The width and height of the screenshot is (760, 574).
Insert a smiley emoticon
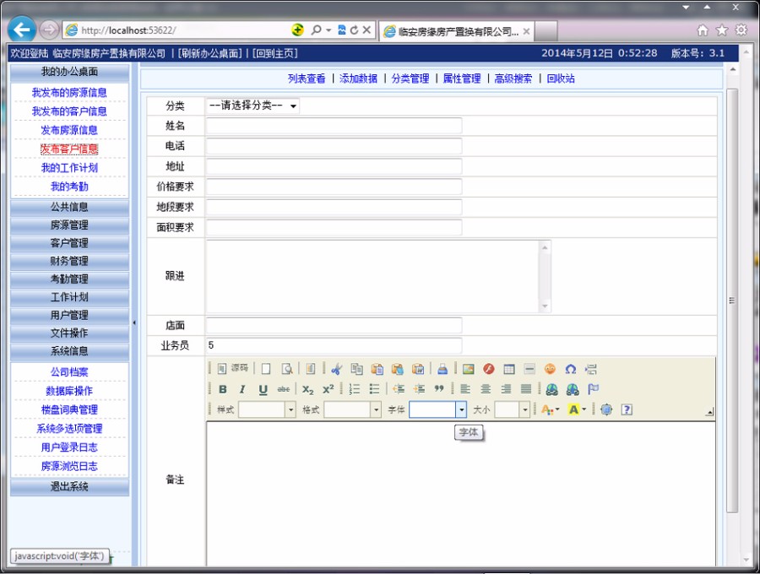(x=550, y=369)
